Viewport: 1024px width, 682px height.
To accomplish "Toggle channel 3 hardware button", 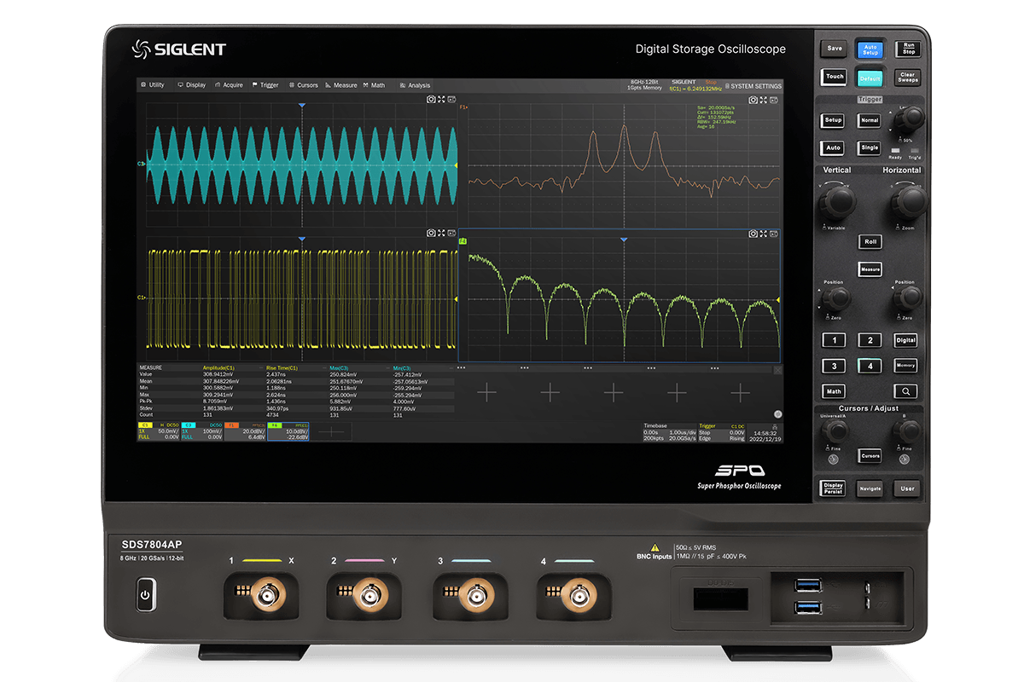I will [834, 366].
